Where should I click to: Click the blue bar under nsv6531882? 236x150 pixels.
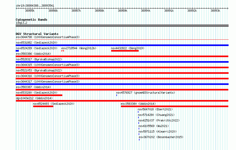tap(122, 45)
